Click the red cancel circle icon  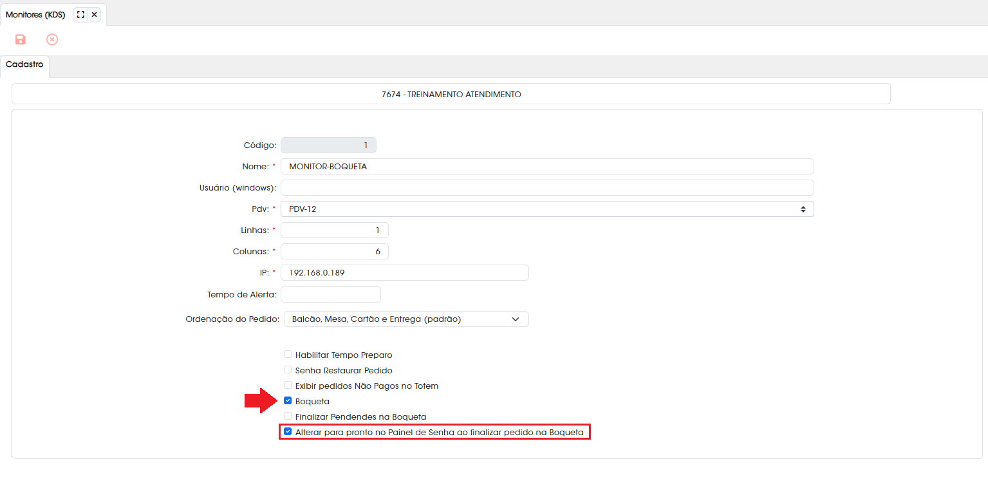[x=52, y=40]
